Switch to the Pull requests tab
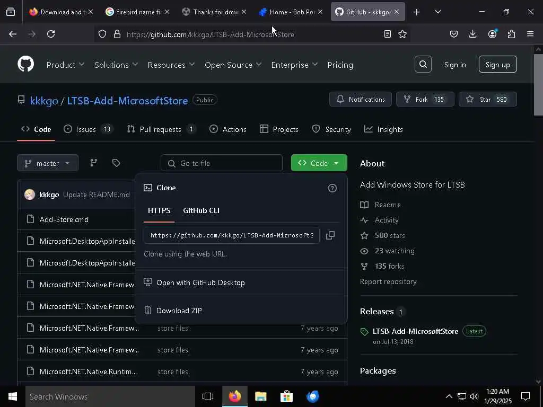The height and width of the screenshot is (407, 543). tap(162, 129)
